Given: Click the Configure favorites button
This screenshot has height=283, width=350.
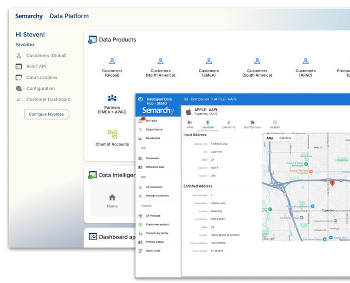Looking at the screenshot, I should [46, 114].
